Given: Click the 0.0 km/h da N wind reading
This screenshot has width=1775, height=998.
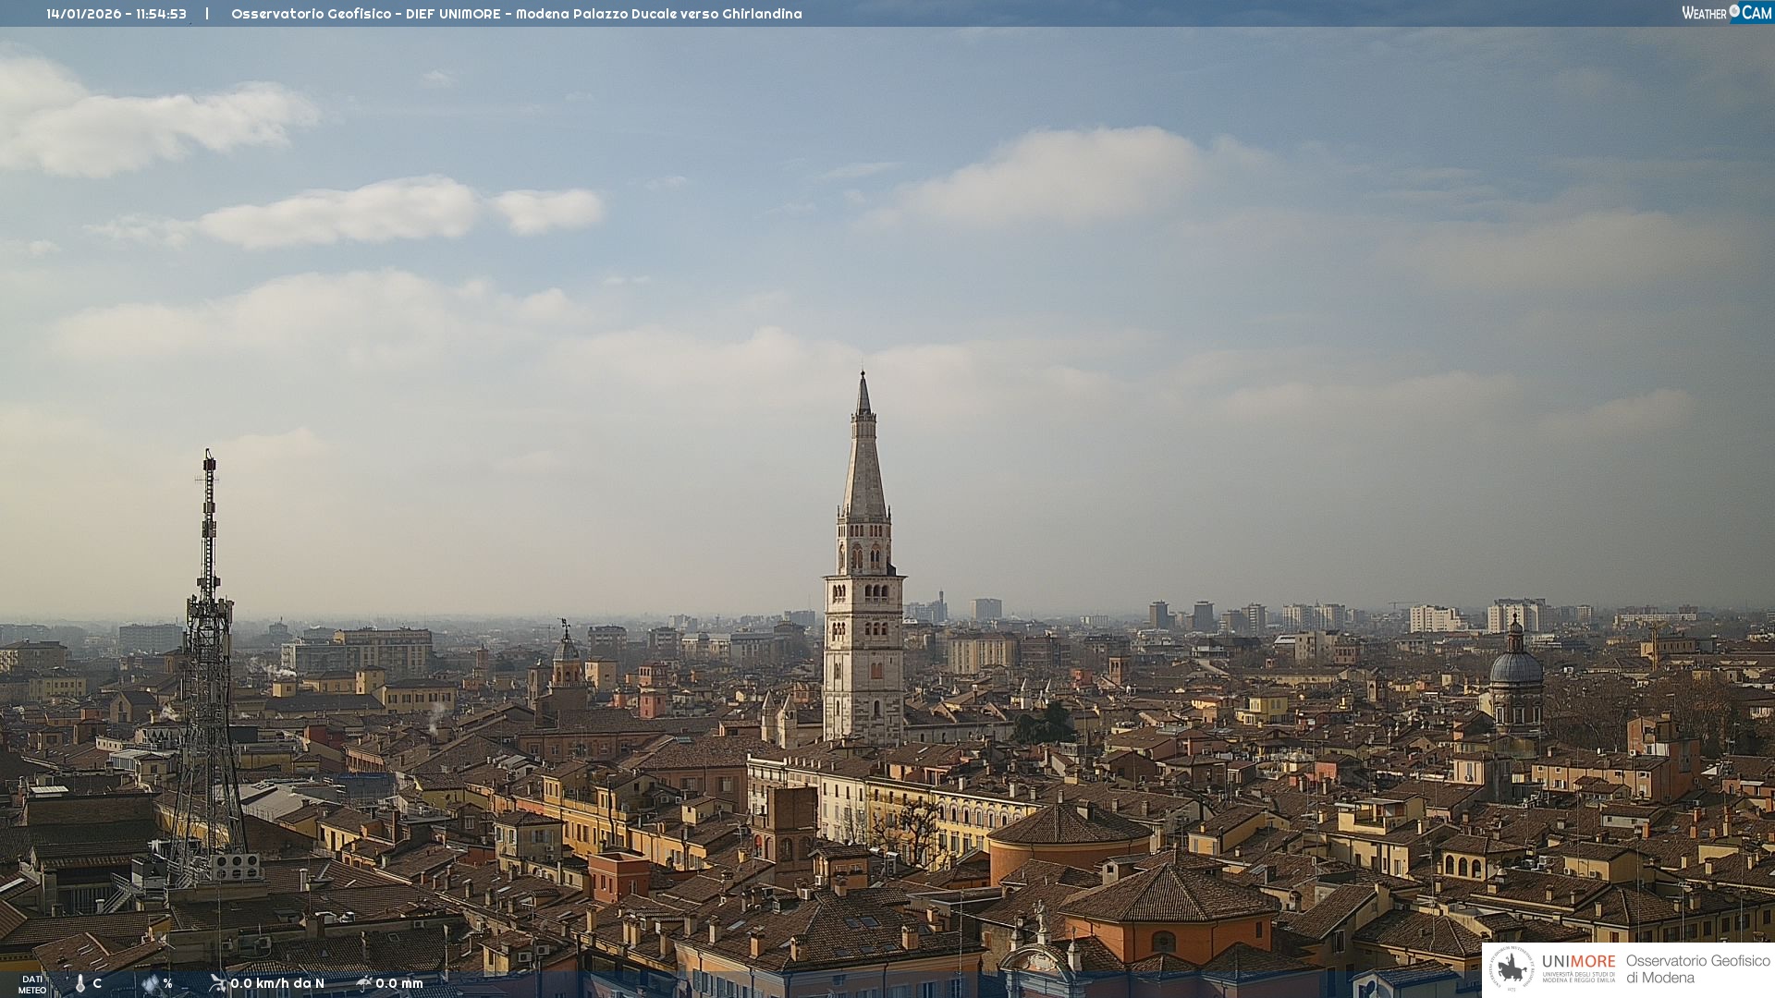Looking at the screenshot, I should (x=277, y=983).
